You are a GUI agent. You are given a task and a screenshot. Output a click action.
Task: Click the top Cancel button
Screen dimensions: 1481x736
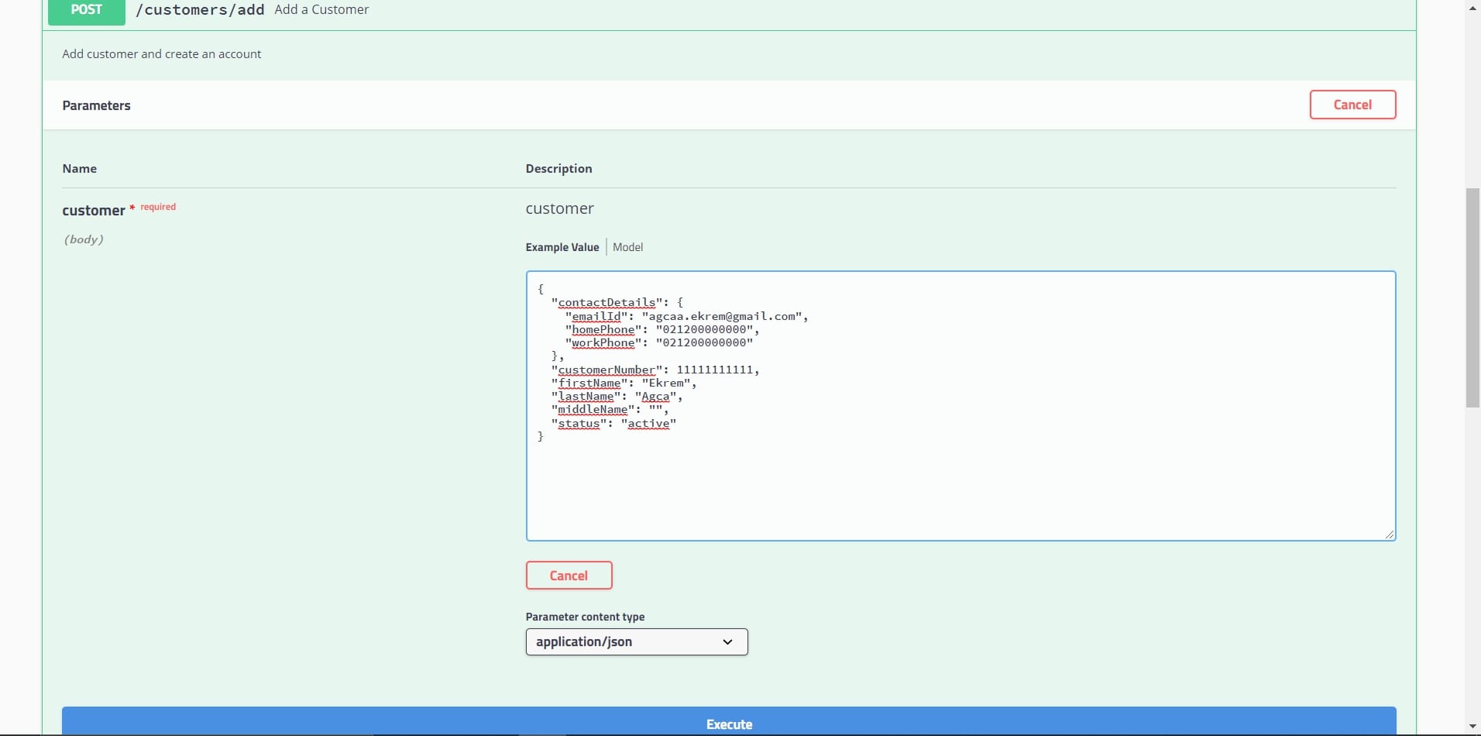coord(1352,104)
